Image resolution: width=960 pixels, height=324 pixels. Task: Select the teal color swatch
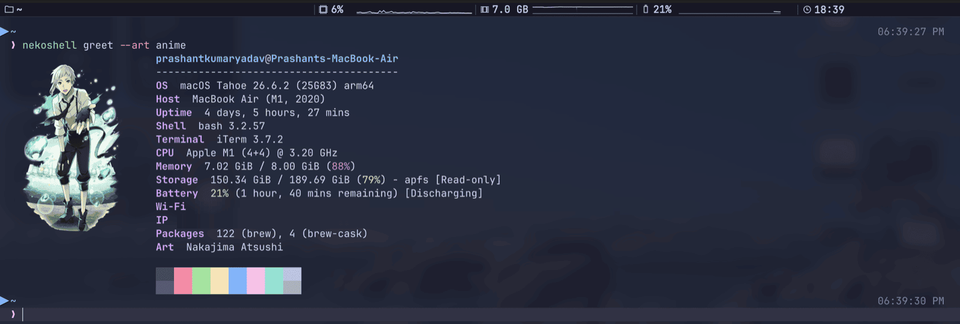click(x=274, y=281)
